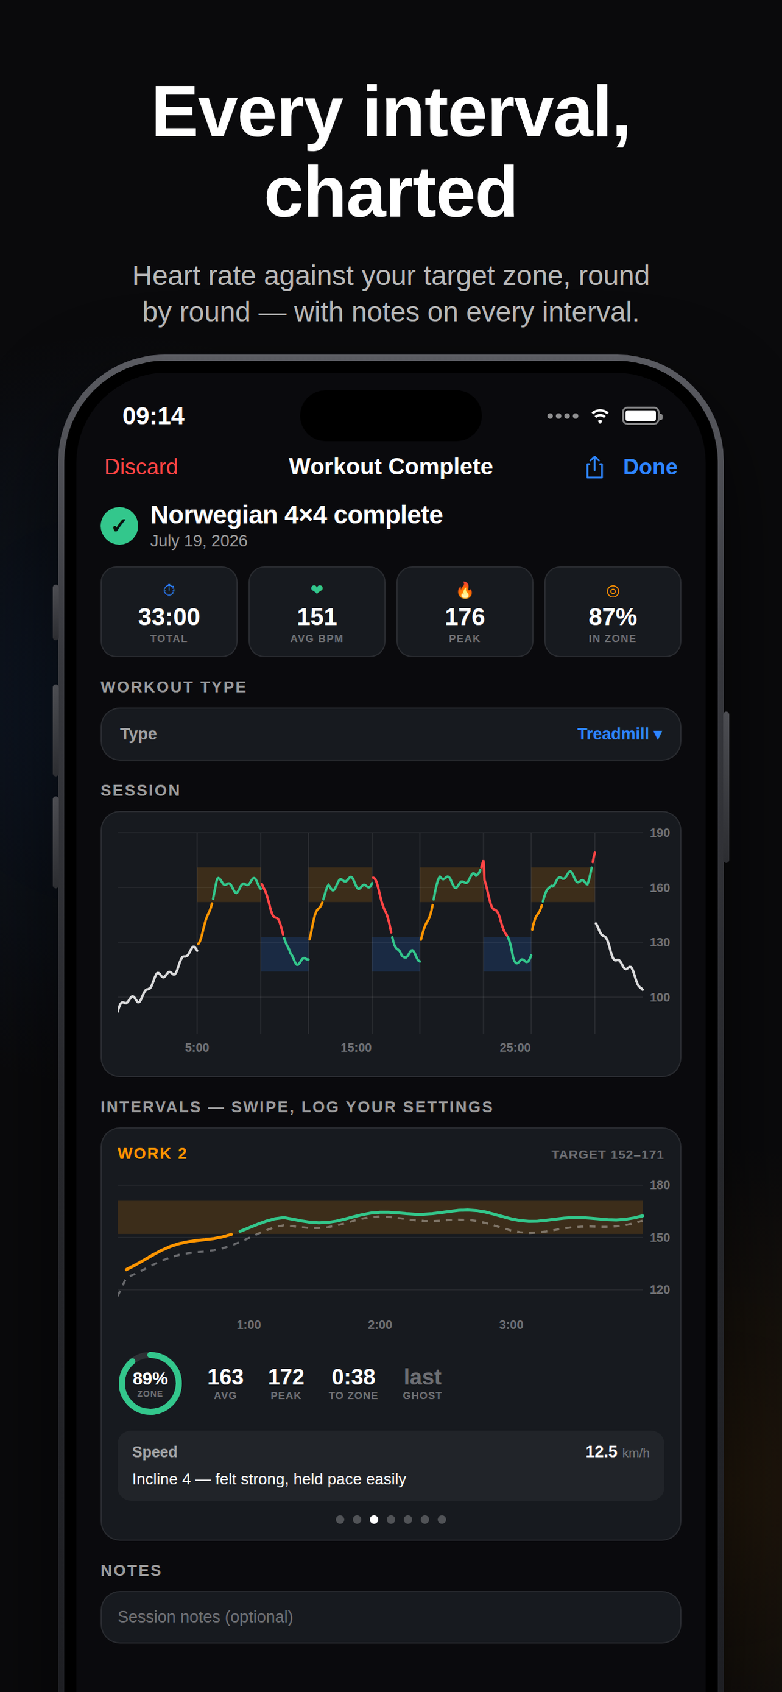Viewport: 782px width, 1692px height.
Task: Tap the 87% in zone card
Action: pos(613,612)
